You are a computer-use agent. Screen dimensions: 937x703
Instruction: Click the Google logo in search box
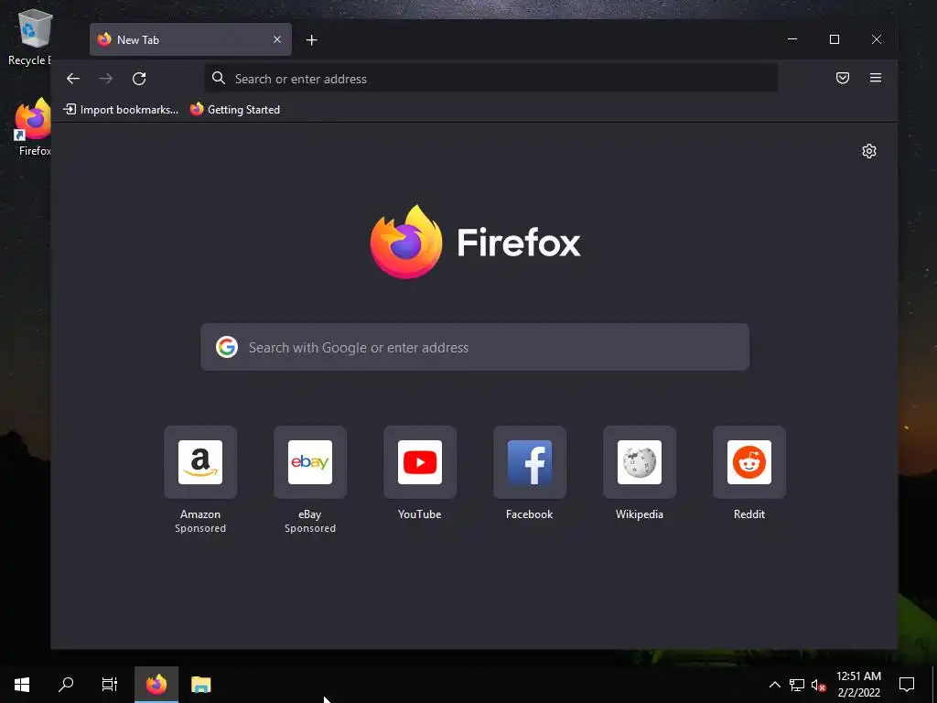coord(227,347)
